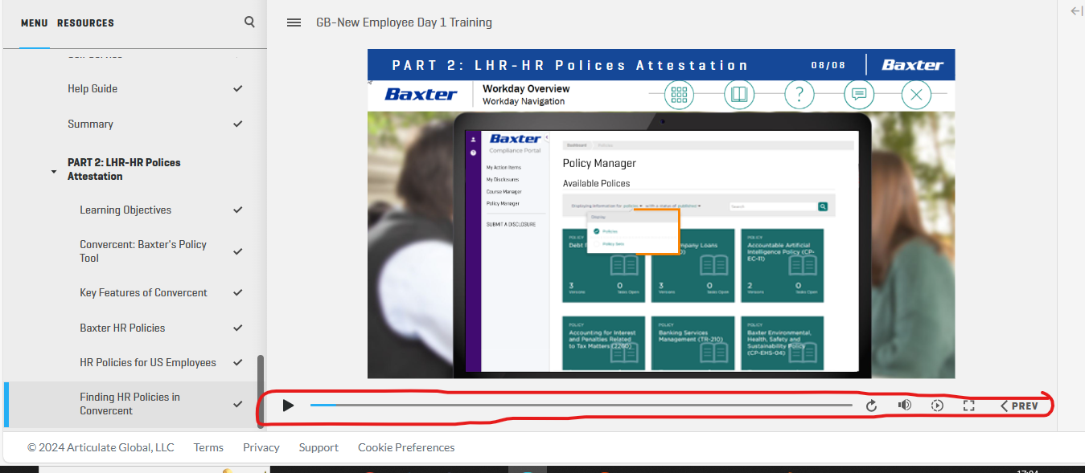
Task: Select the Policies option in the Display dropdown
Action: pyautogui.click(x=610, y=231)
